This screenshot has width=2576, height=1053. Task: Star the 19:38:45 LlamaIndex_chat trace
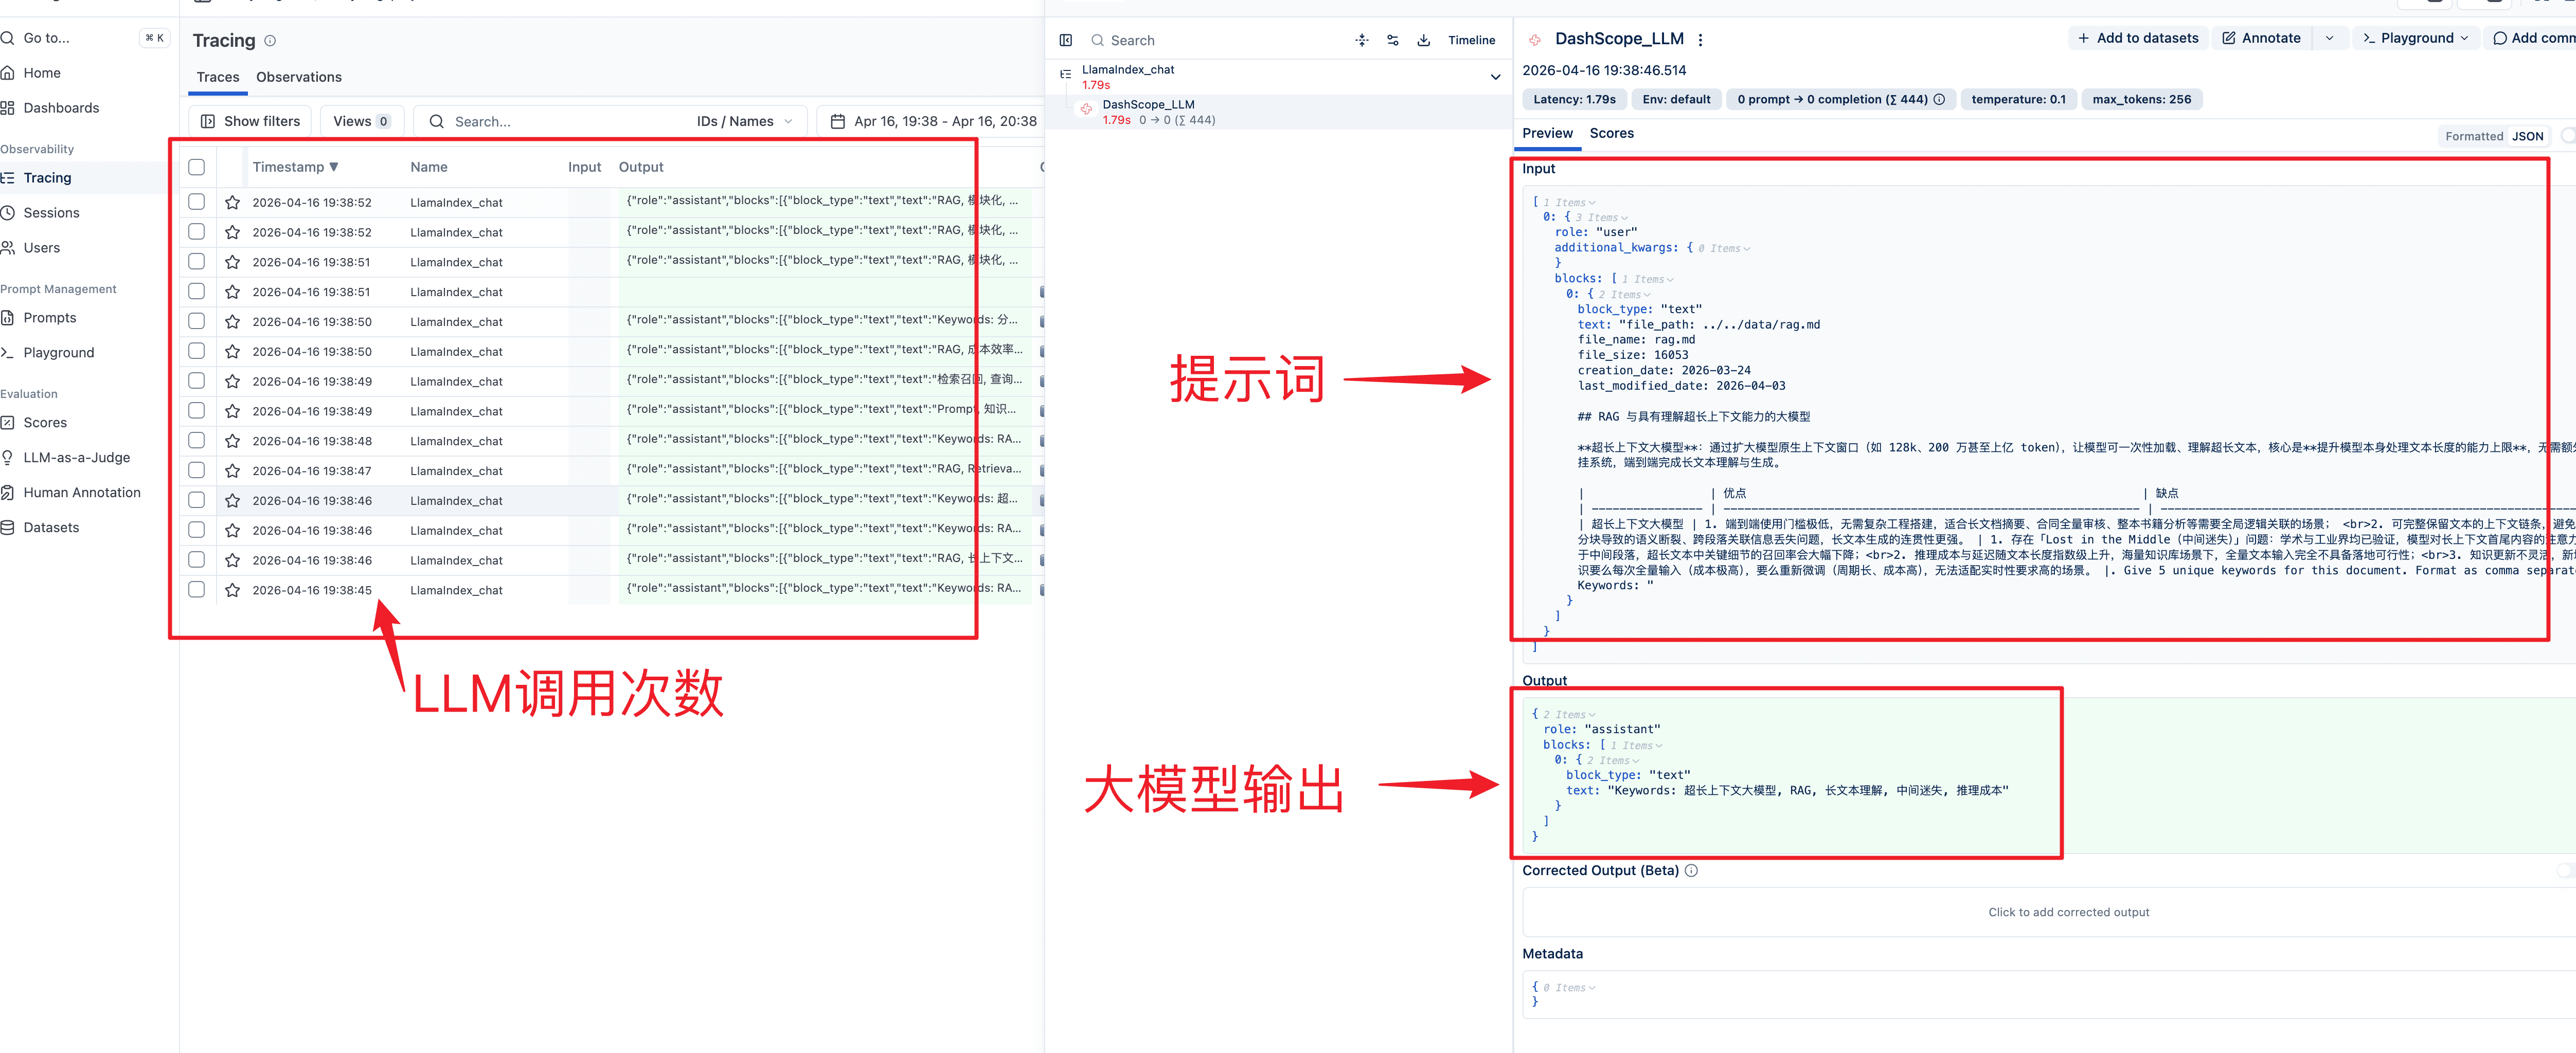[232, 590]
